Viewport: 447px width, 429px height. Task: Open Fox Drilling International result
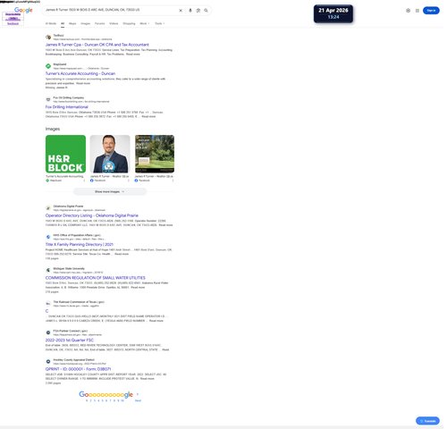pyautogui.click(x=66, y=107)
